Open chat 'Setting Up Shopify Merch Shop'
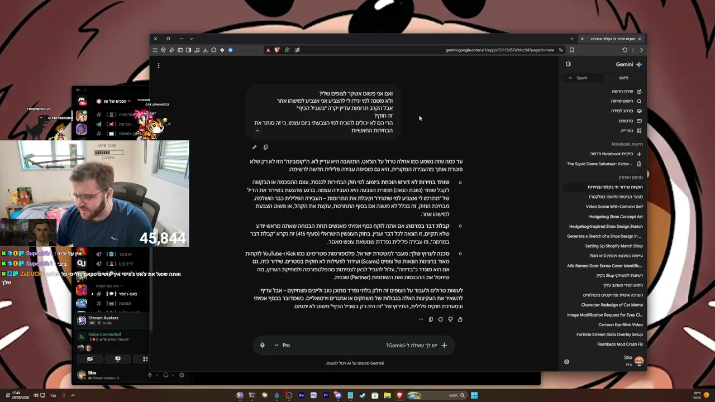Image resolution: width=715 pixels, height=402 pixels. [614, 246]
